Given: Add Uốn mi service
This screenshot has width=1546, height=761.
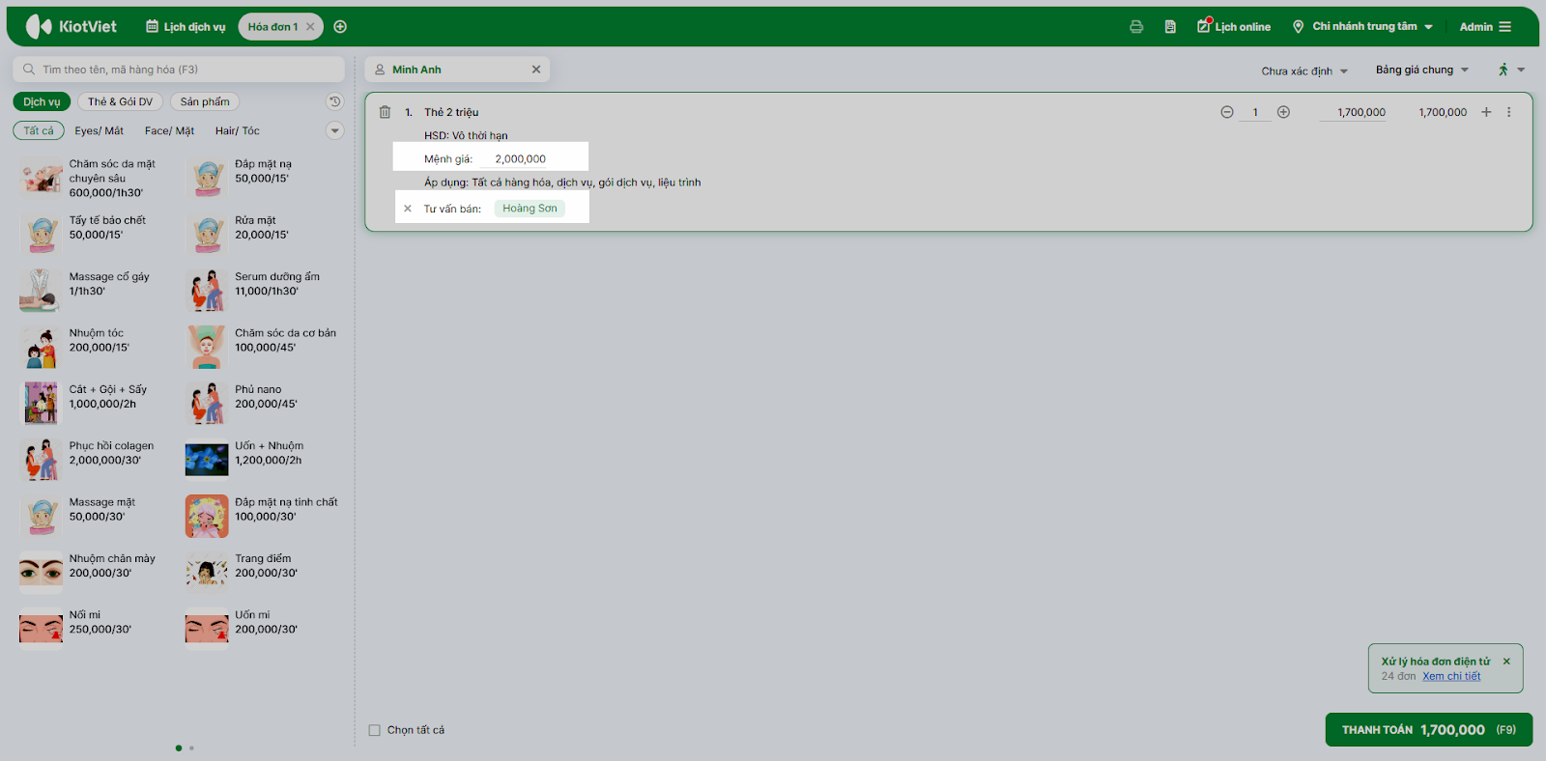Looking at the screenshot, I should [x=262, y=629].
